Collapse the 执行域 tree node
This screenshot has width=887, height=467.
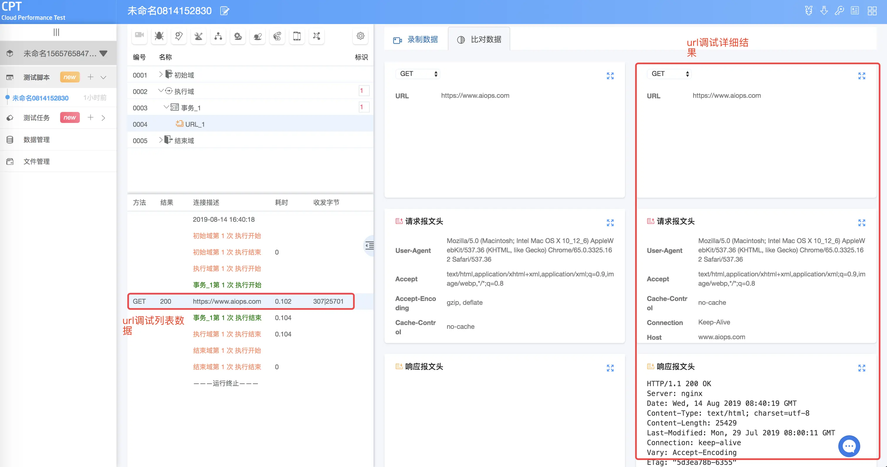coord(160,91)
